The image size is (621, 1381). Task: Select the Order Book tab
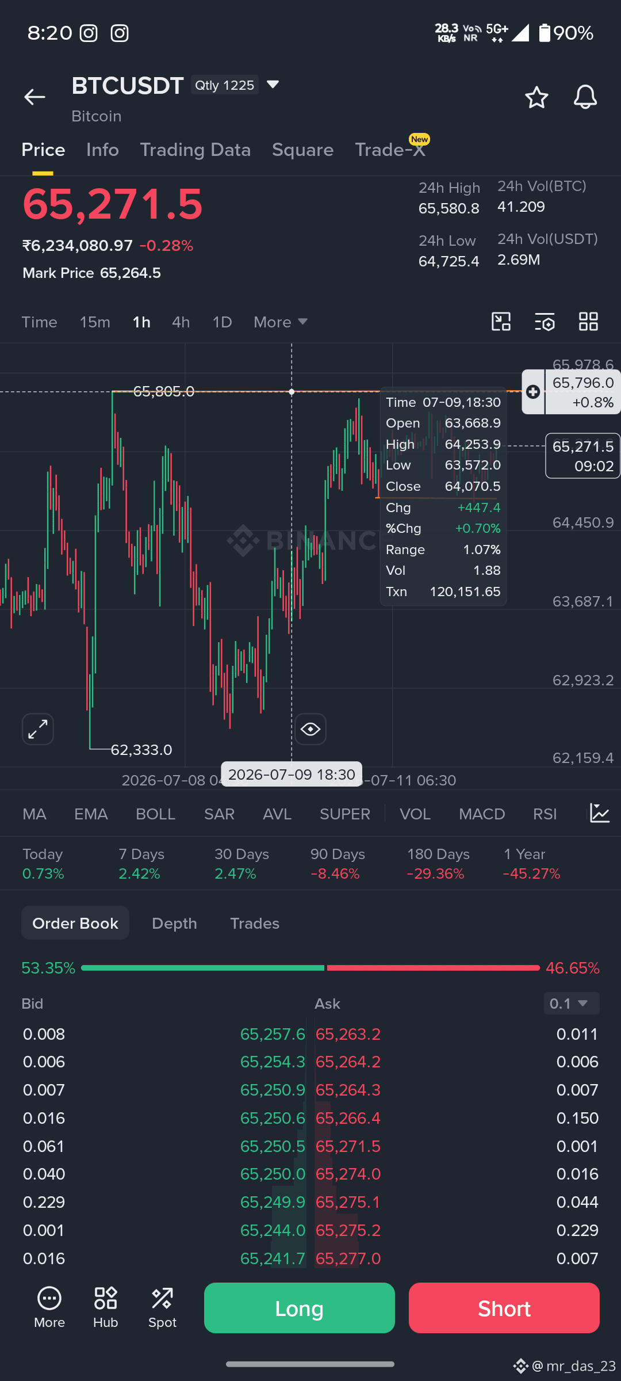tap(75, 923)
